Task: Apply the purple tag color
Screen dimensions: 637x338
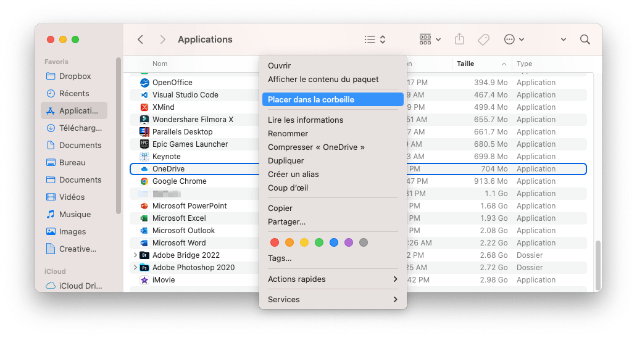Action: coord(349,242)
